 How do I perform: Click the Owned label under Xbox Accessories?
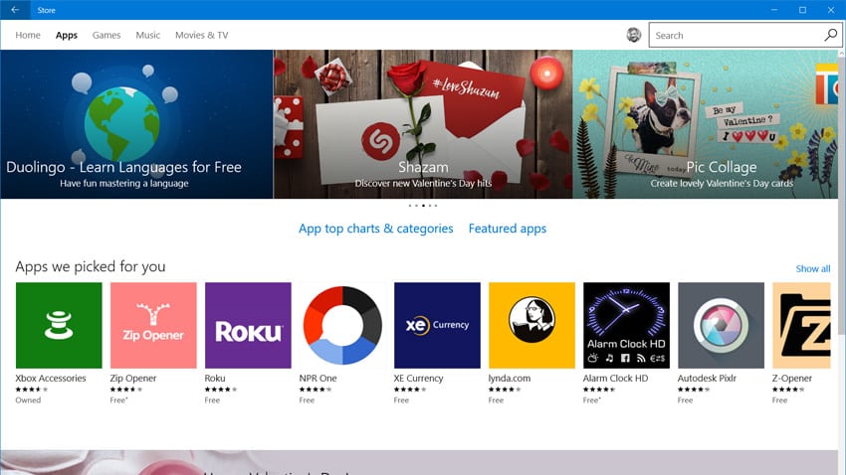28,400
